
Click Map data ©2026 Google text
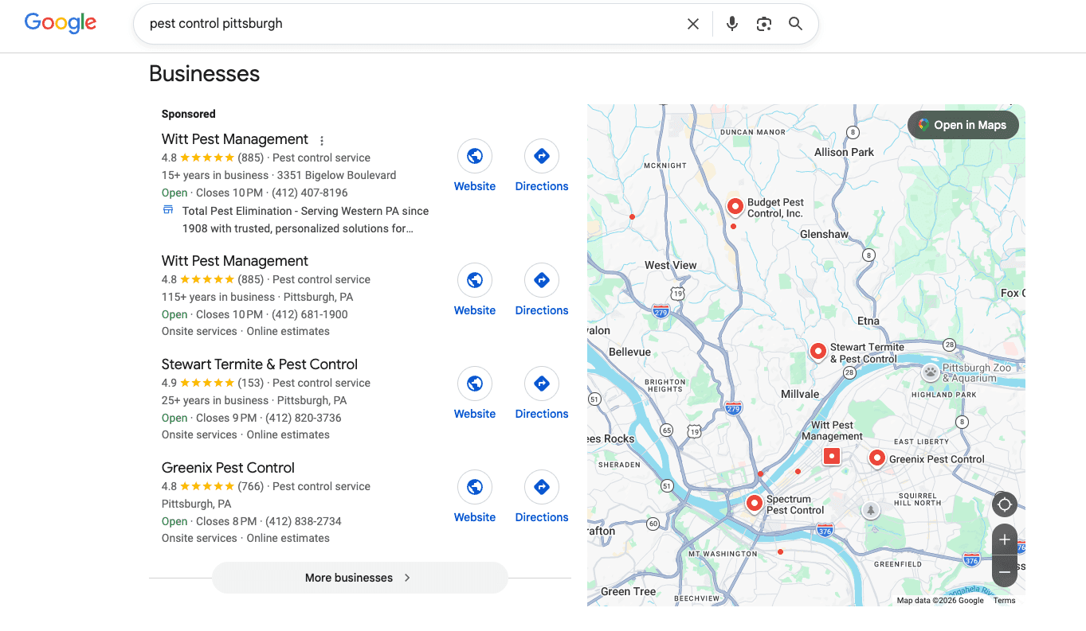940,601
